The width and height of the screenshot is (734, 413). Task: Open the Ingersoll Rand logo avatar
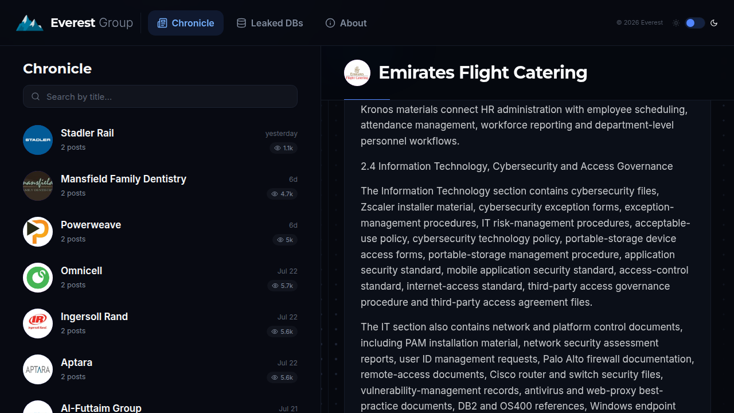click(38, 324)
